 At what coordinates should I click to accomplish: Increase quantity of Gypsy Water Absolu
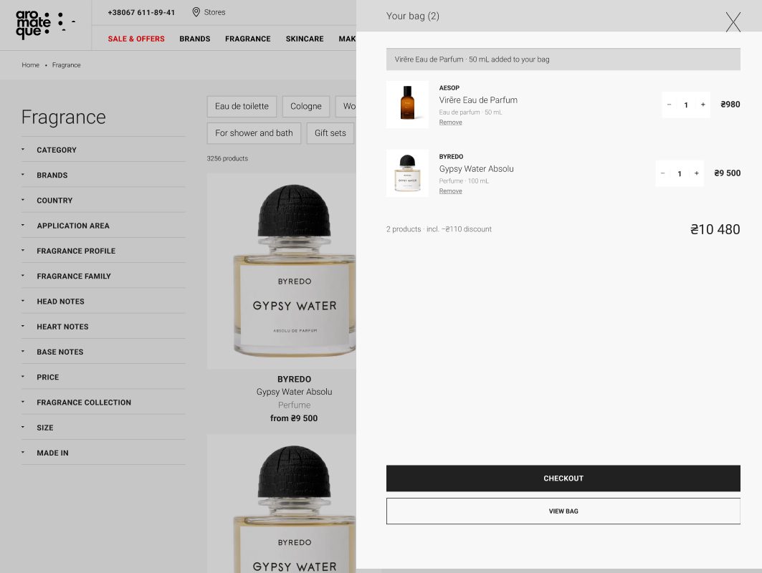(x=696, y=173)
